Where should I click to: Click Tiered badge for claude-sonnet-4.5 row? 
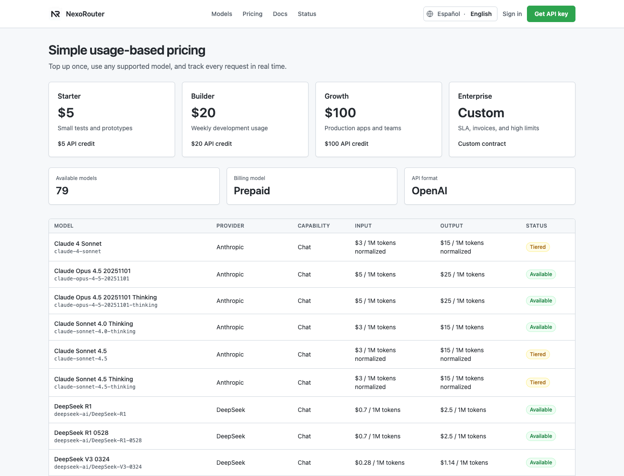click(538, 354)
